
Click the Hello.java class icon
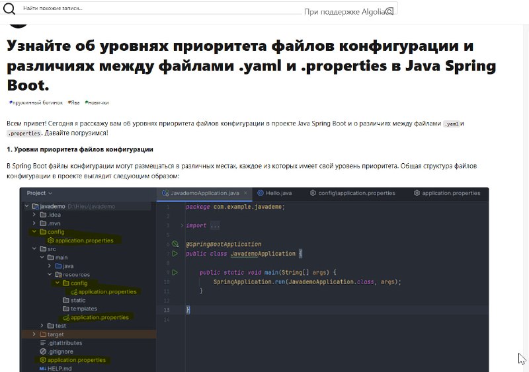click(260, 193)
